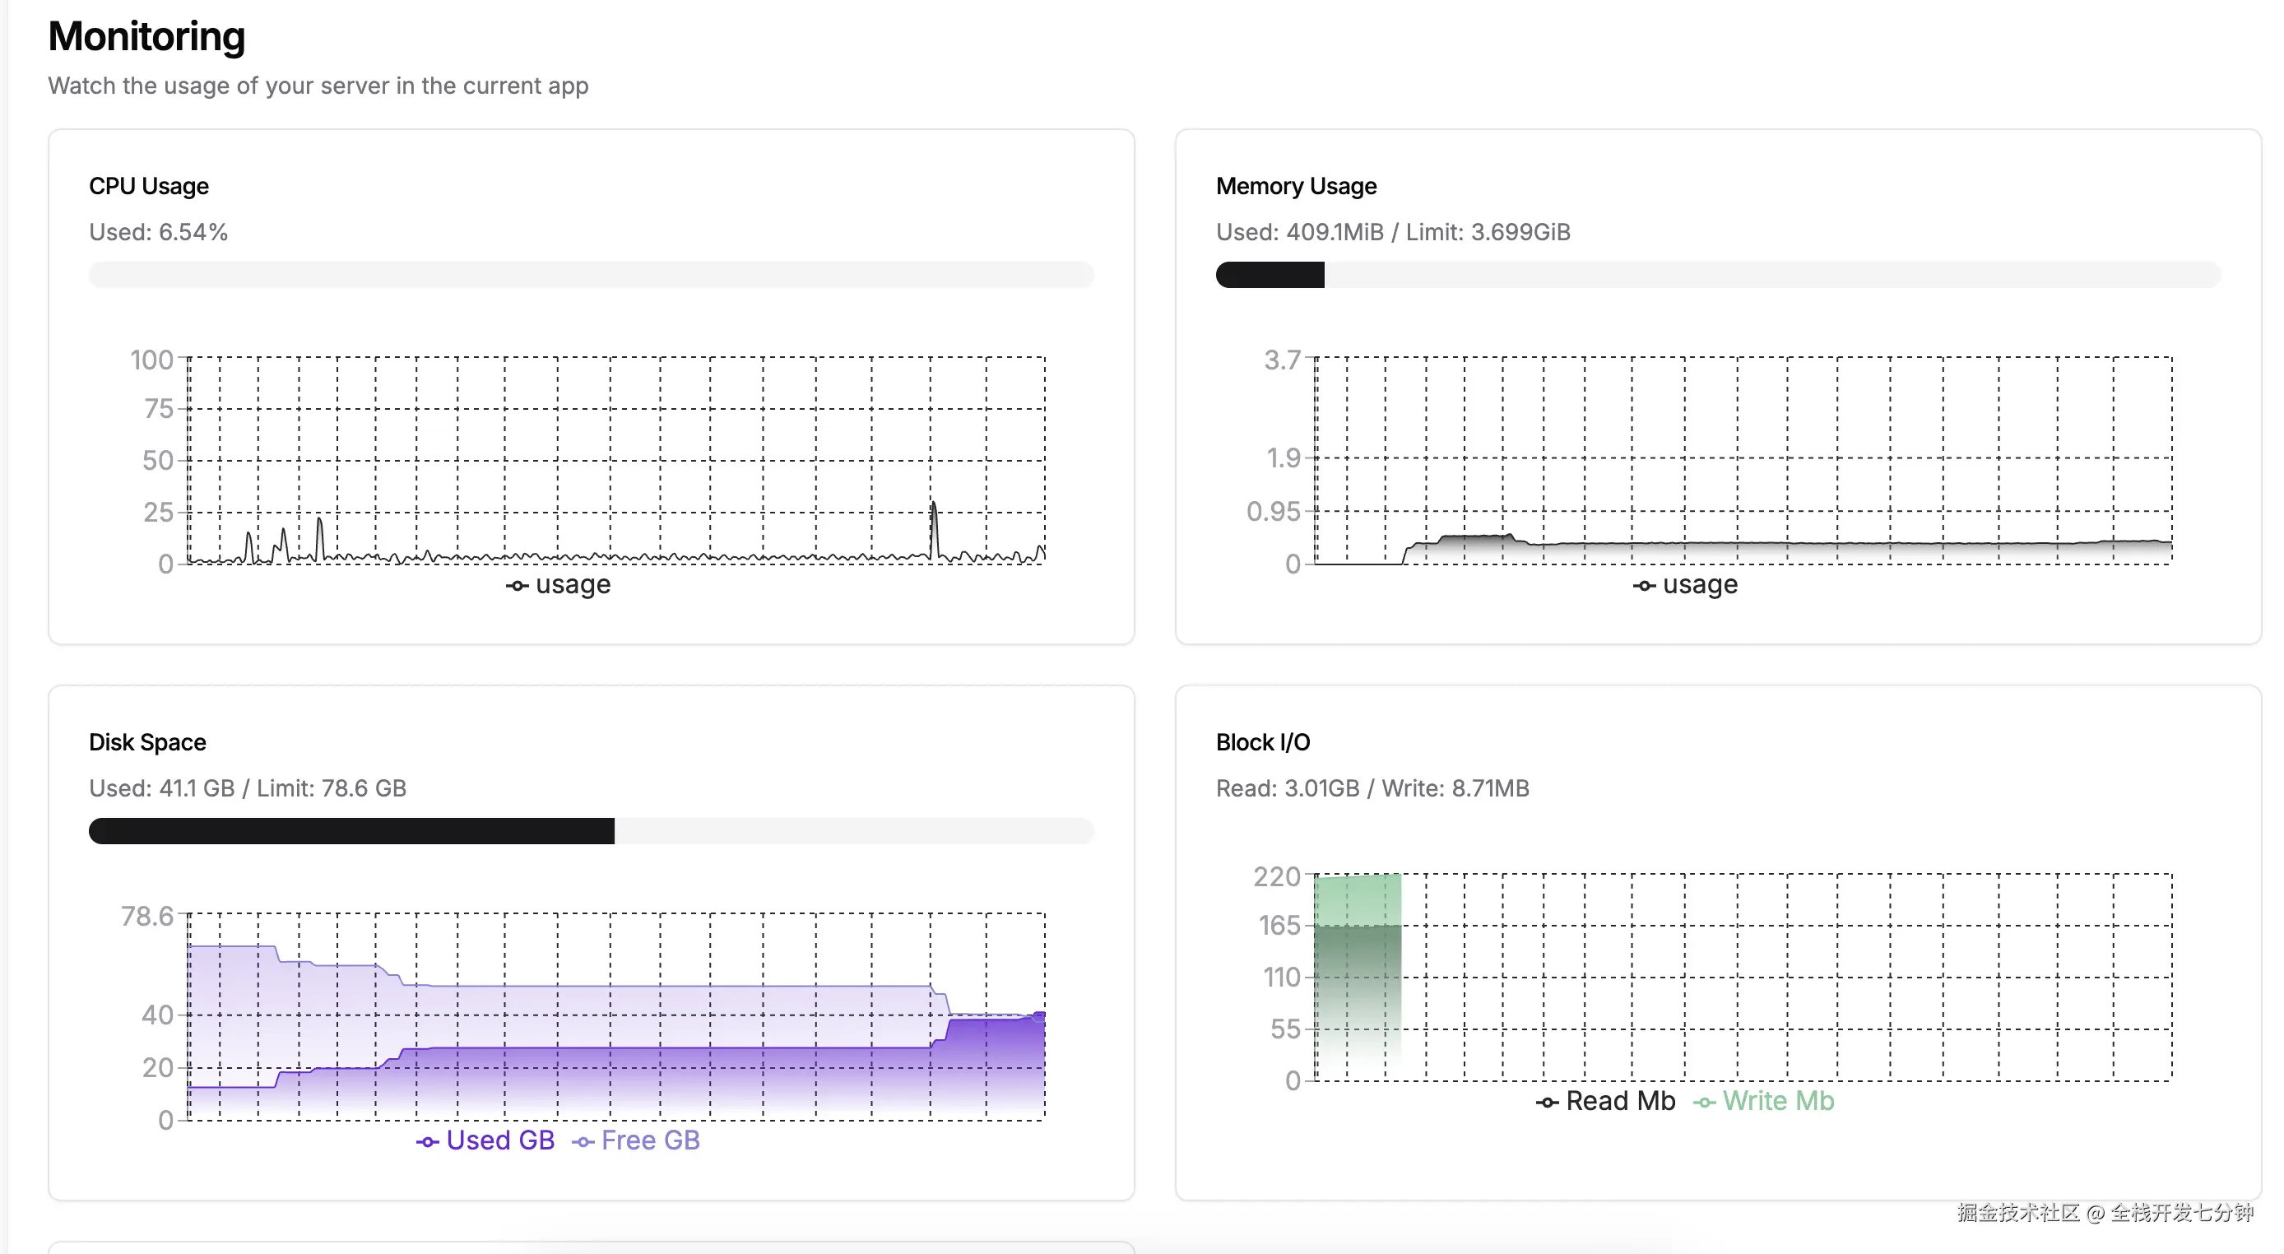Click the Used 6.54% CPU label
Screen dimensions: 2284x1254
coord(158,232)
